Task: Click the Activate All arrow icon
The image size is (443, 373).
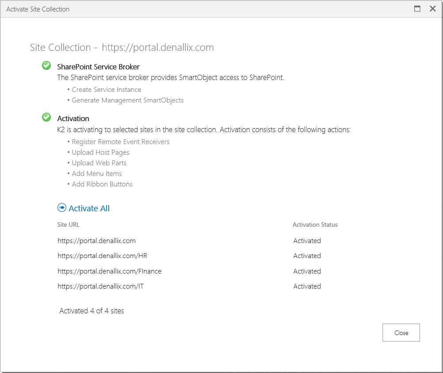Action: point(62,208)
